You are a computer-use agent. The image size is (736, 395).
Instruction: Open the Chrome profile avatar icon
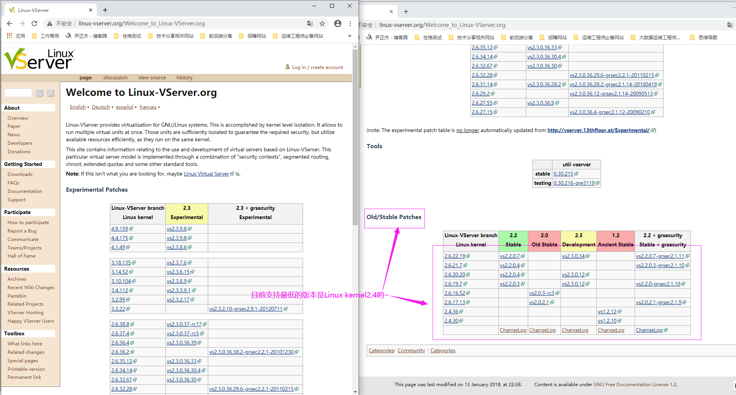(338, 23)
